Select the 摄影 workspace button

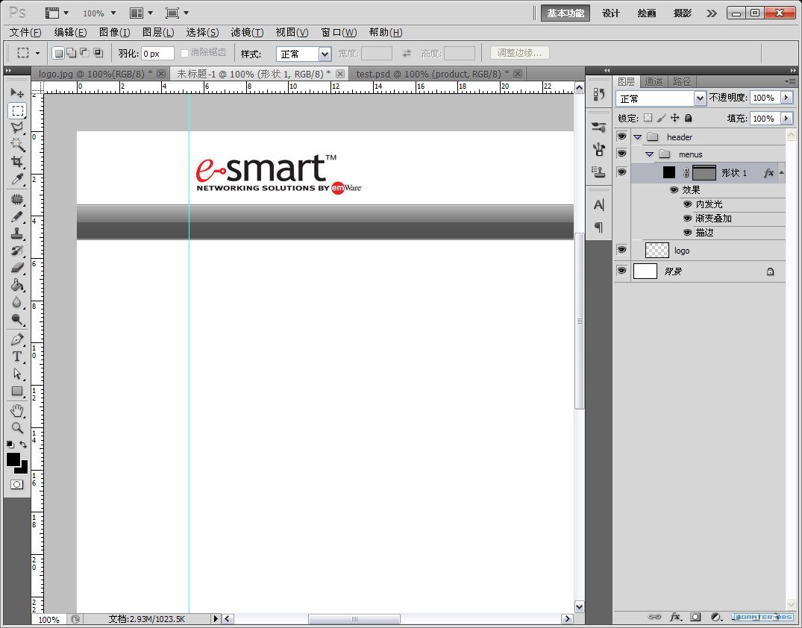coord(683,13)
